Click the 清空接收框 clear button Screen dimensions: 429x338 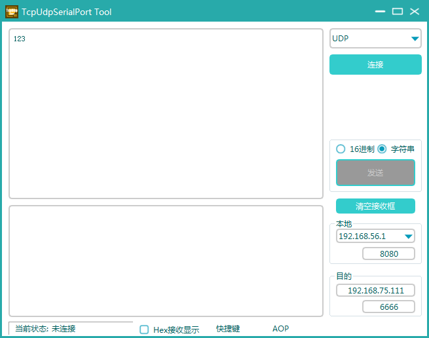(x=375, y=206)
